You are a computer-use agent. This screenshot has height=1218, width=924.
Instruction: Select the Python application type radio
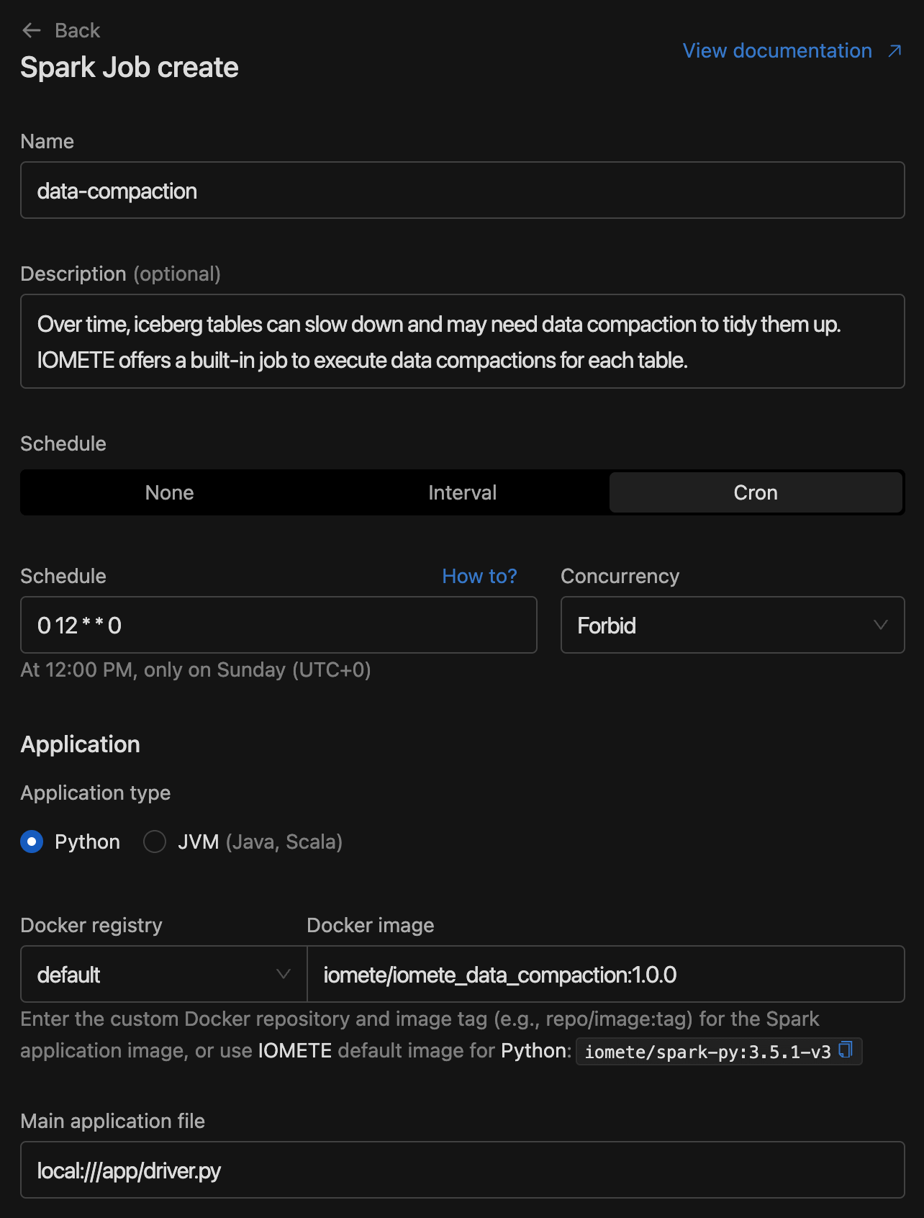32,842
